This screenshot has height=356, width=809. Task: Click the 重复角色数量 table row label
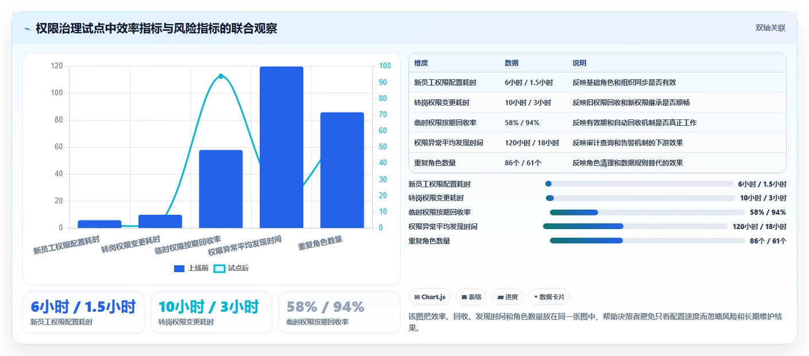tap(435, 163)
